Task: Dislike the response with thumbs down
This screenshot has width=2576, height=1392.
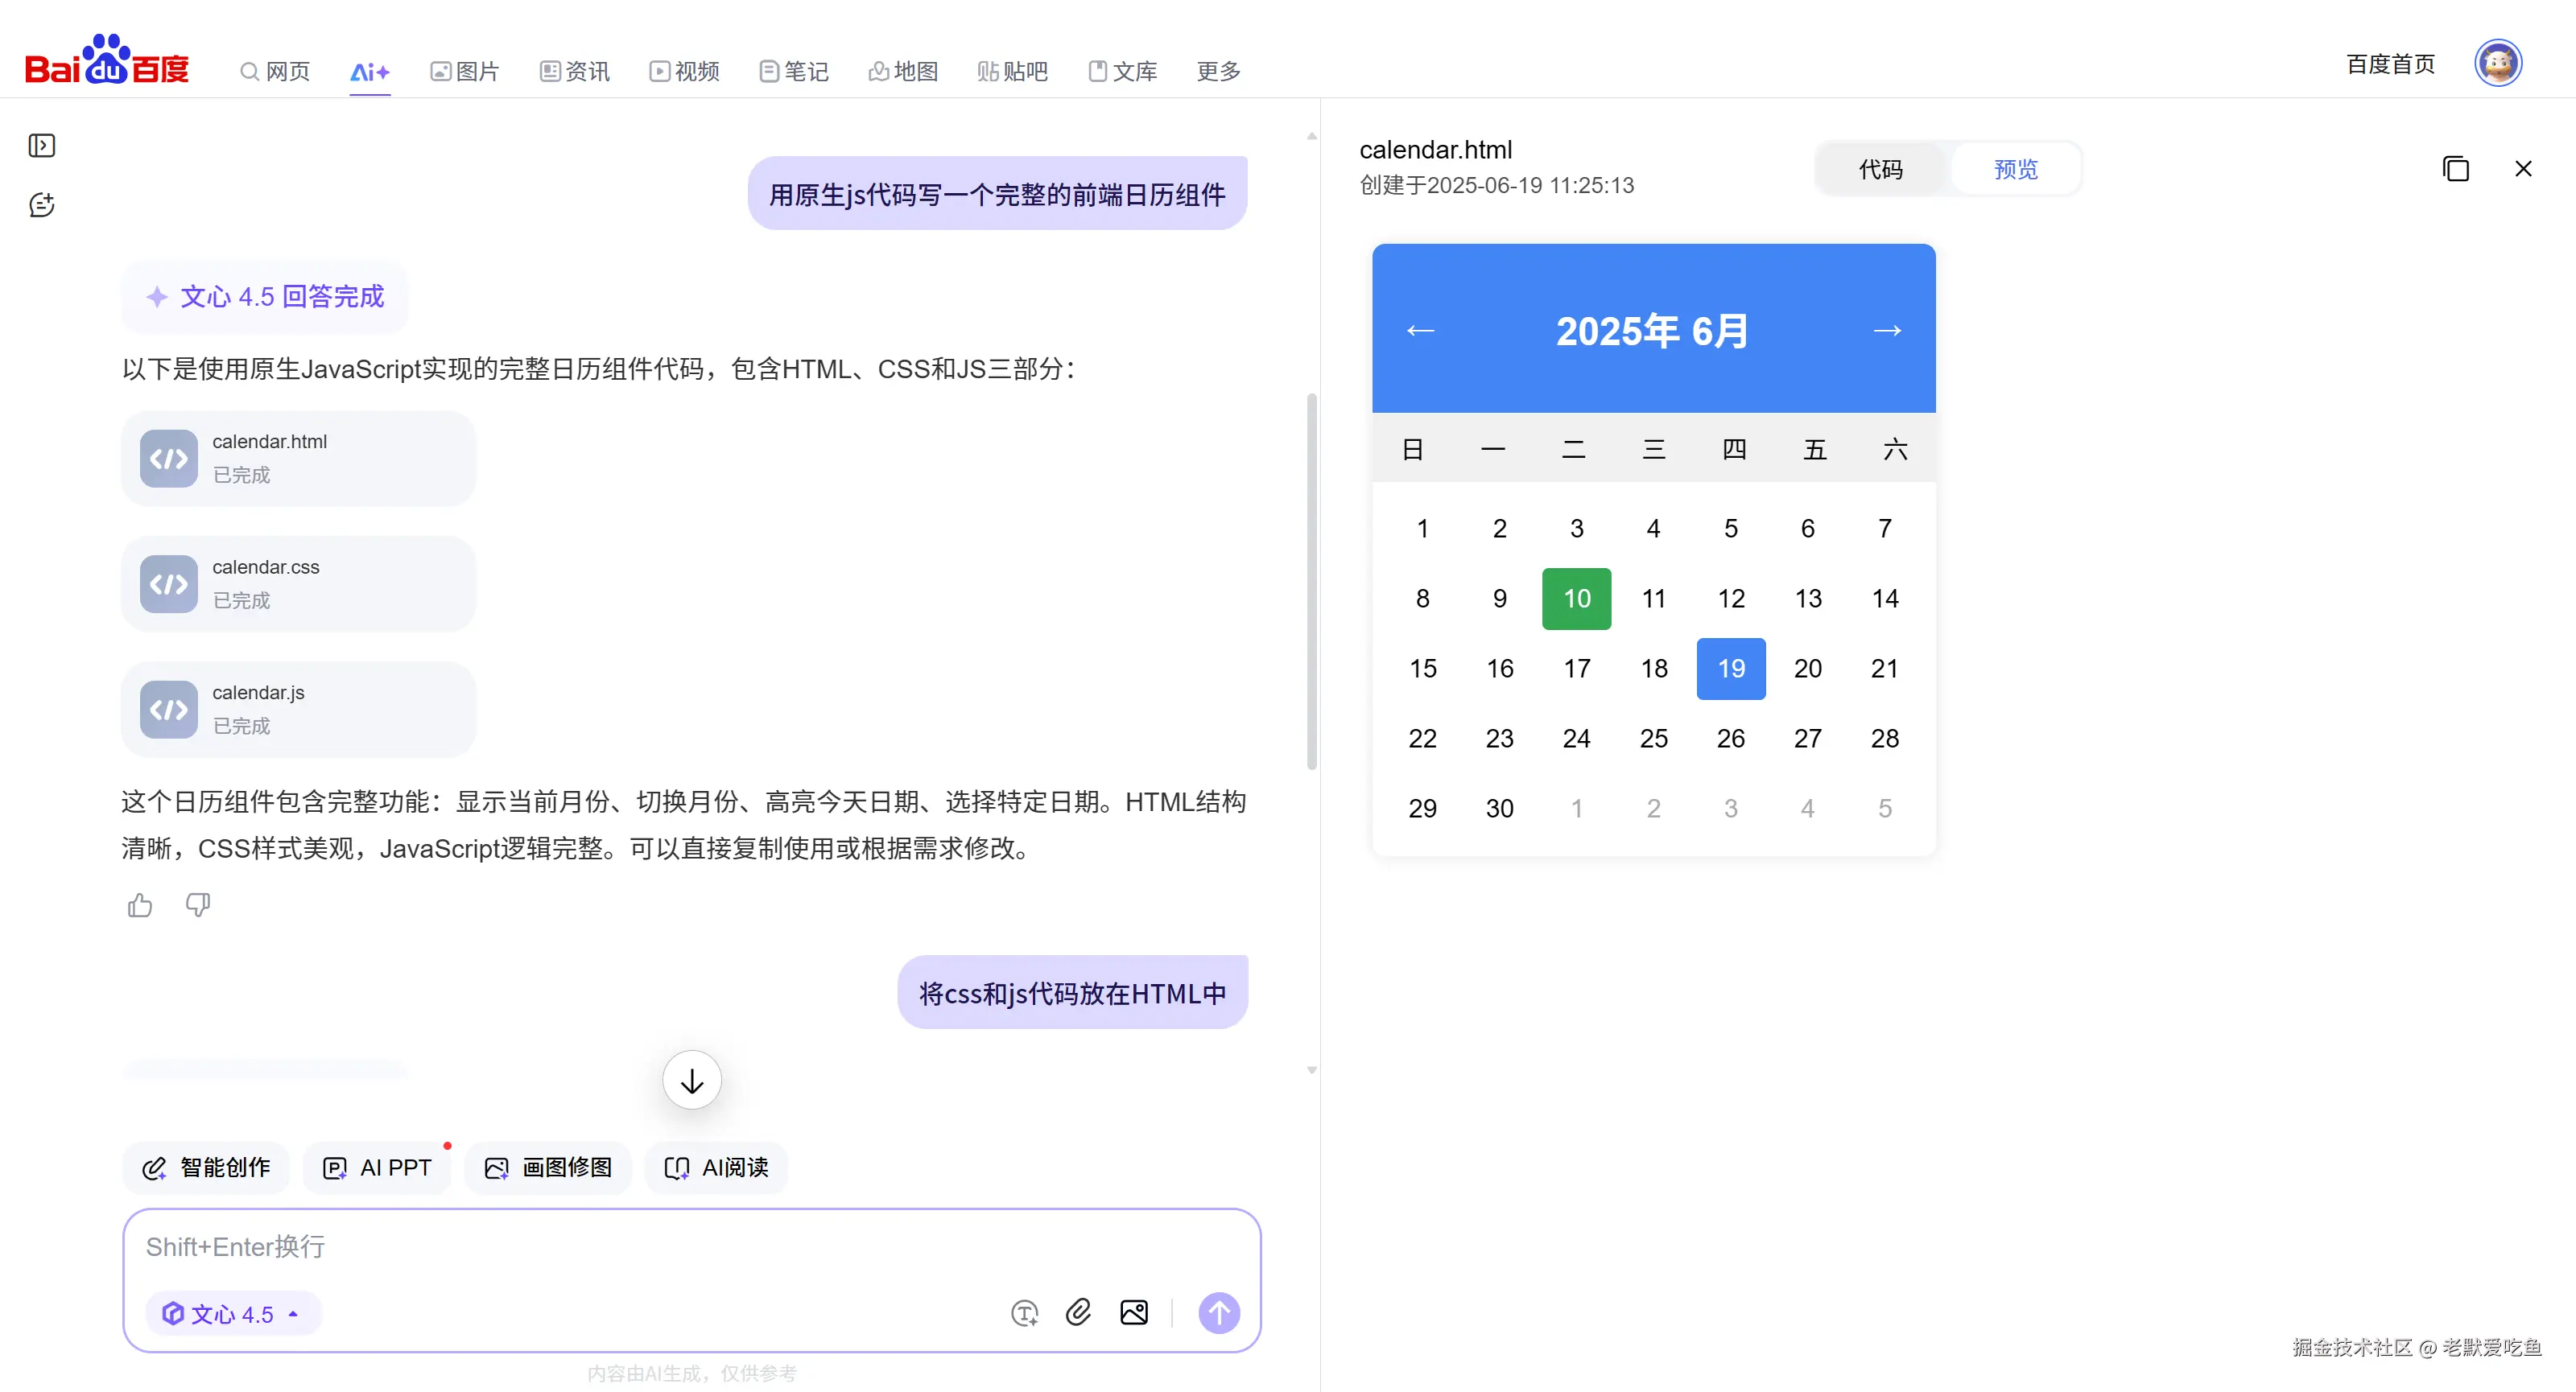Action: pos(197,904)
